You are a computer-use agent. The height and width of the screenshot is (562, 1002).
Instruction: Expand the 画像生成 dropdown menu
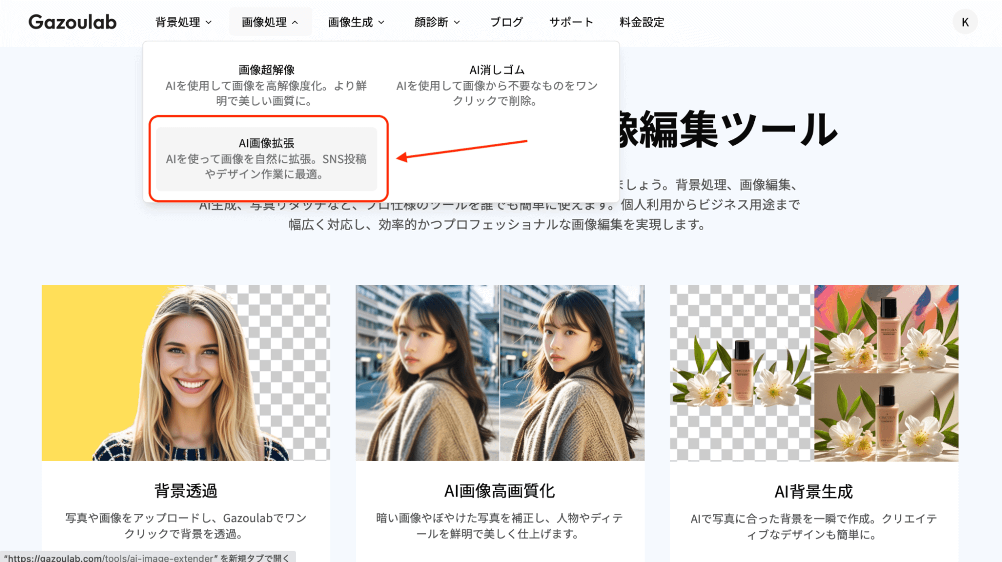[356, 22]
